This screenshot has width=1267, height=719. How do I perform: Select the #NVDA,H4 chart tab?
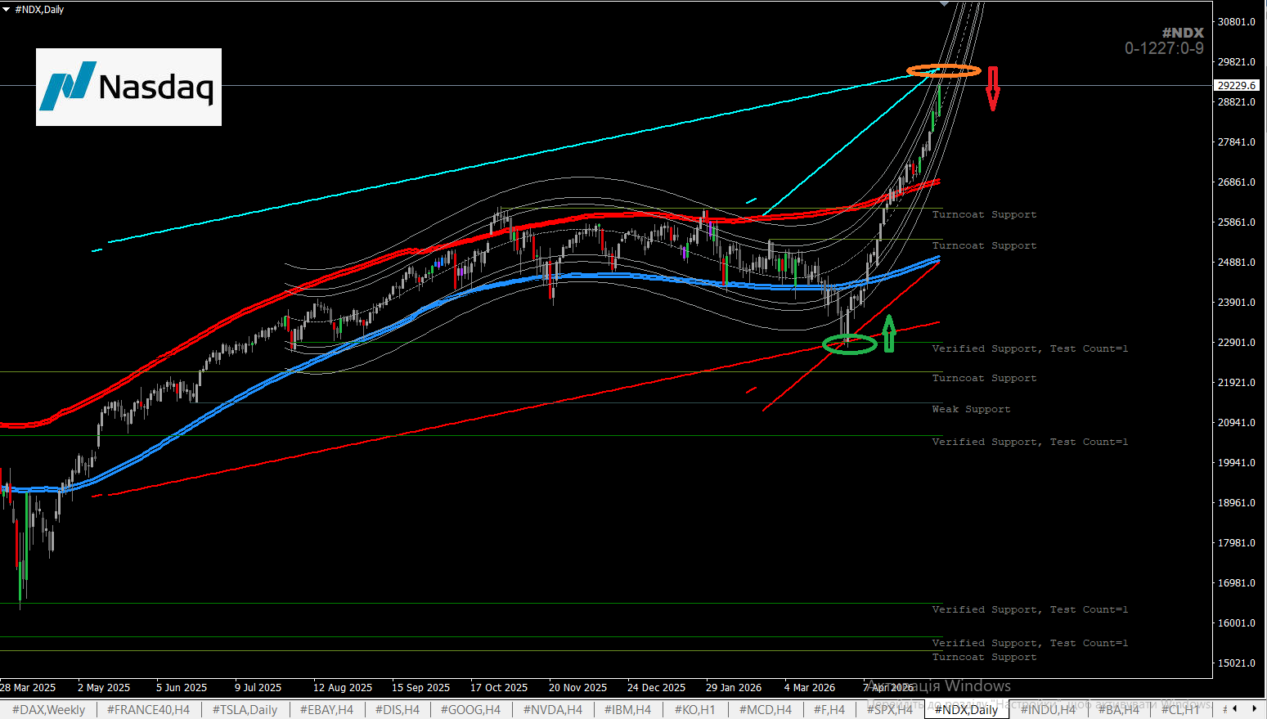pyautogui.click(x=552, y=709)
